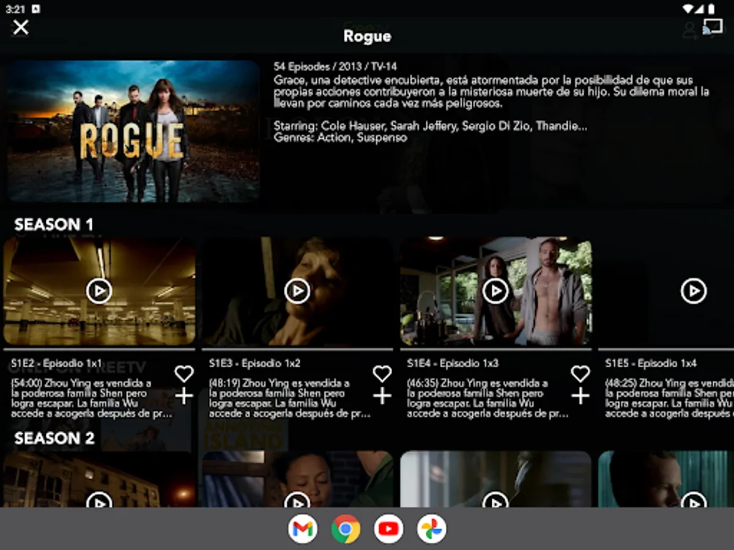Add S1E4 to list with plus icon
The image size is (734, 550).
pos(580,397)
